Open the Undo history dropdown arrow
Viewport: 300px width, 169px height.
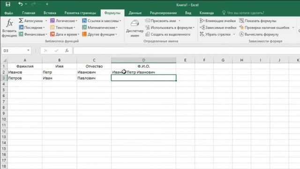(26, 4)
